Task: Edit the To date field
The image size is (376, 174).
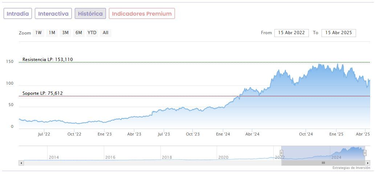Action: pyautogui.click(x=339, y=33)
